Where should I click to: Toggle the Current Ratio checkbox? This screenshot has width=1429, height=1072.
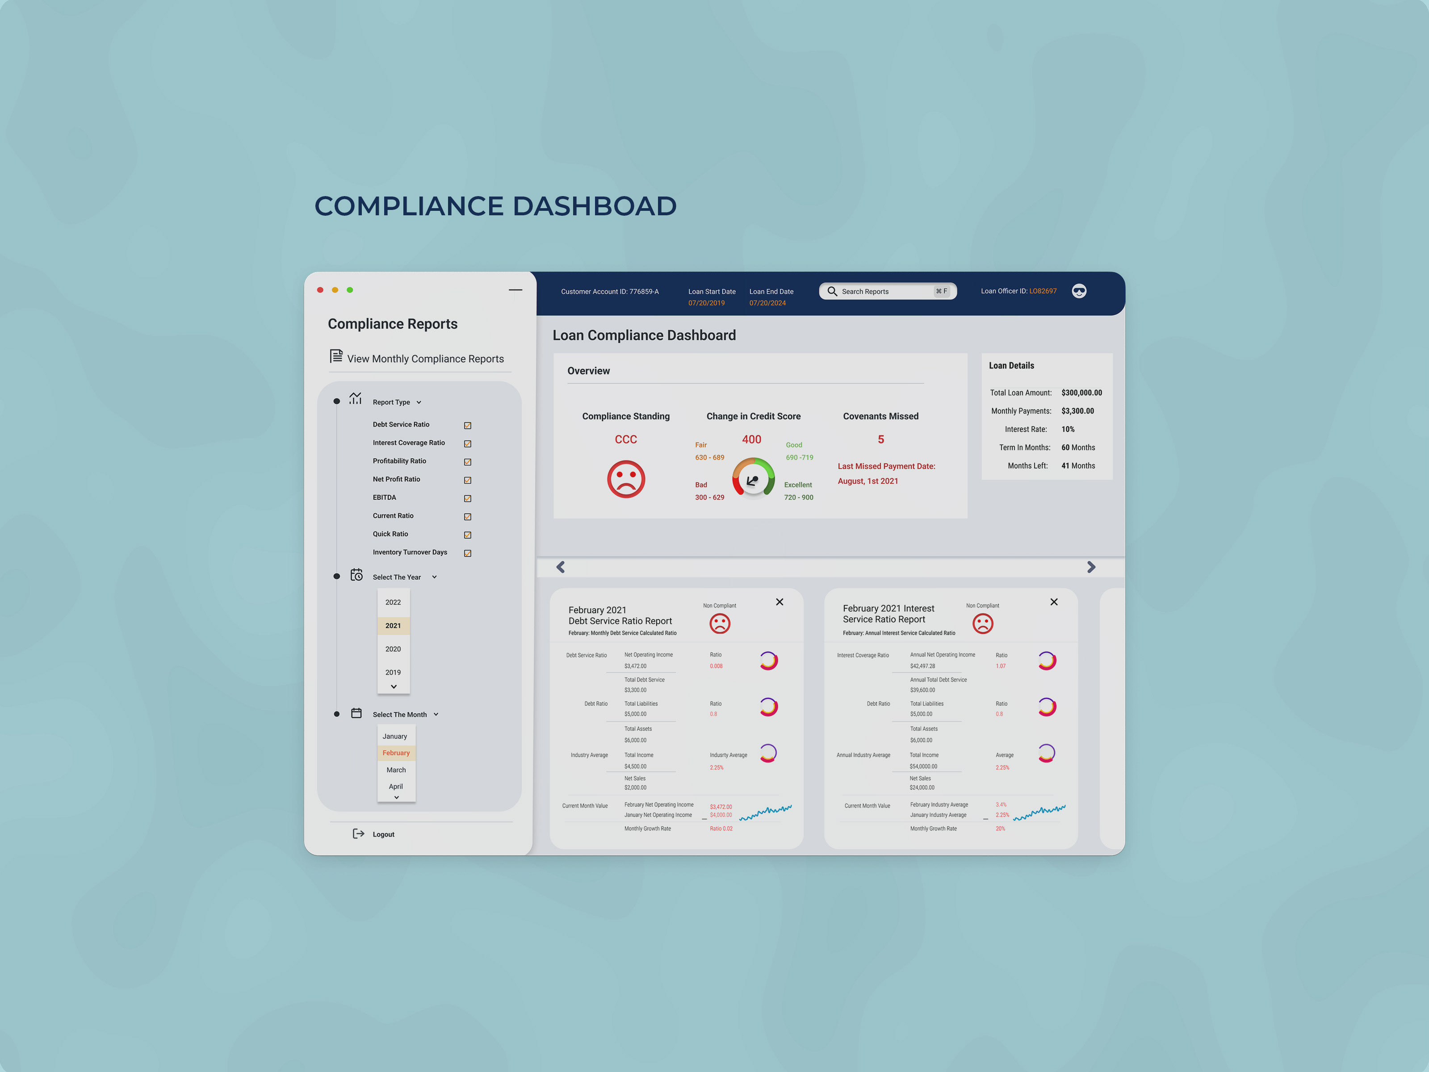coord(468,517)
